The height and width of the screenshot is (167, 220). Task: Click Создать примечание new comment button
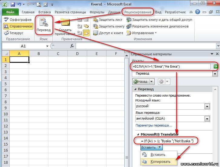65,27
